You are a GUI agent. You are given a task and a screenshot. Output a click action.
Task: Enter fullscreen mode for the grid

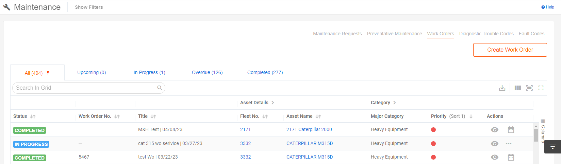(541, 88)
